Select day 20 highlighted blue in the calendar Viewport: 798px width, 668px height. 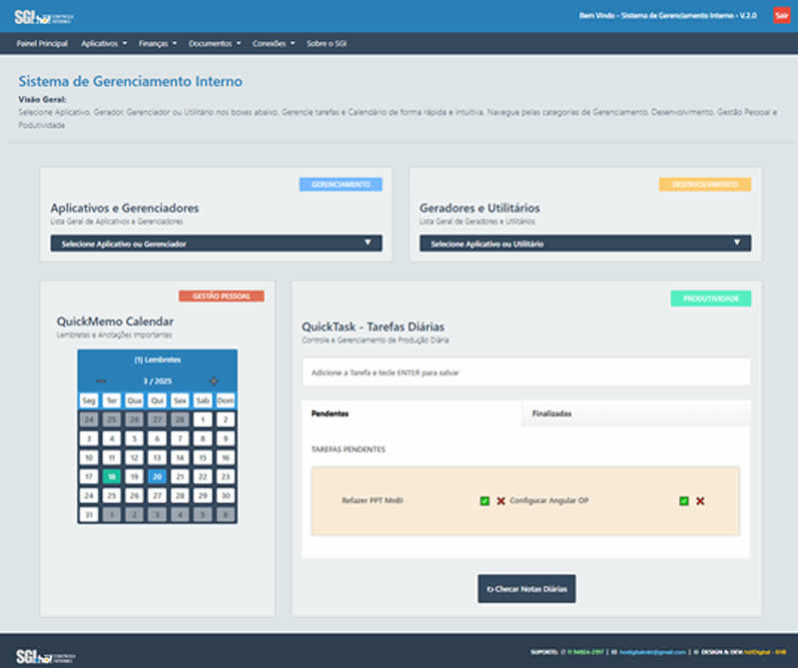pos(157,477)
